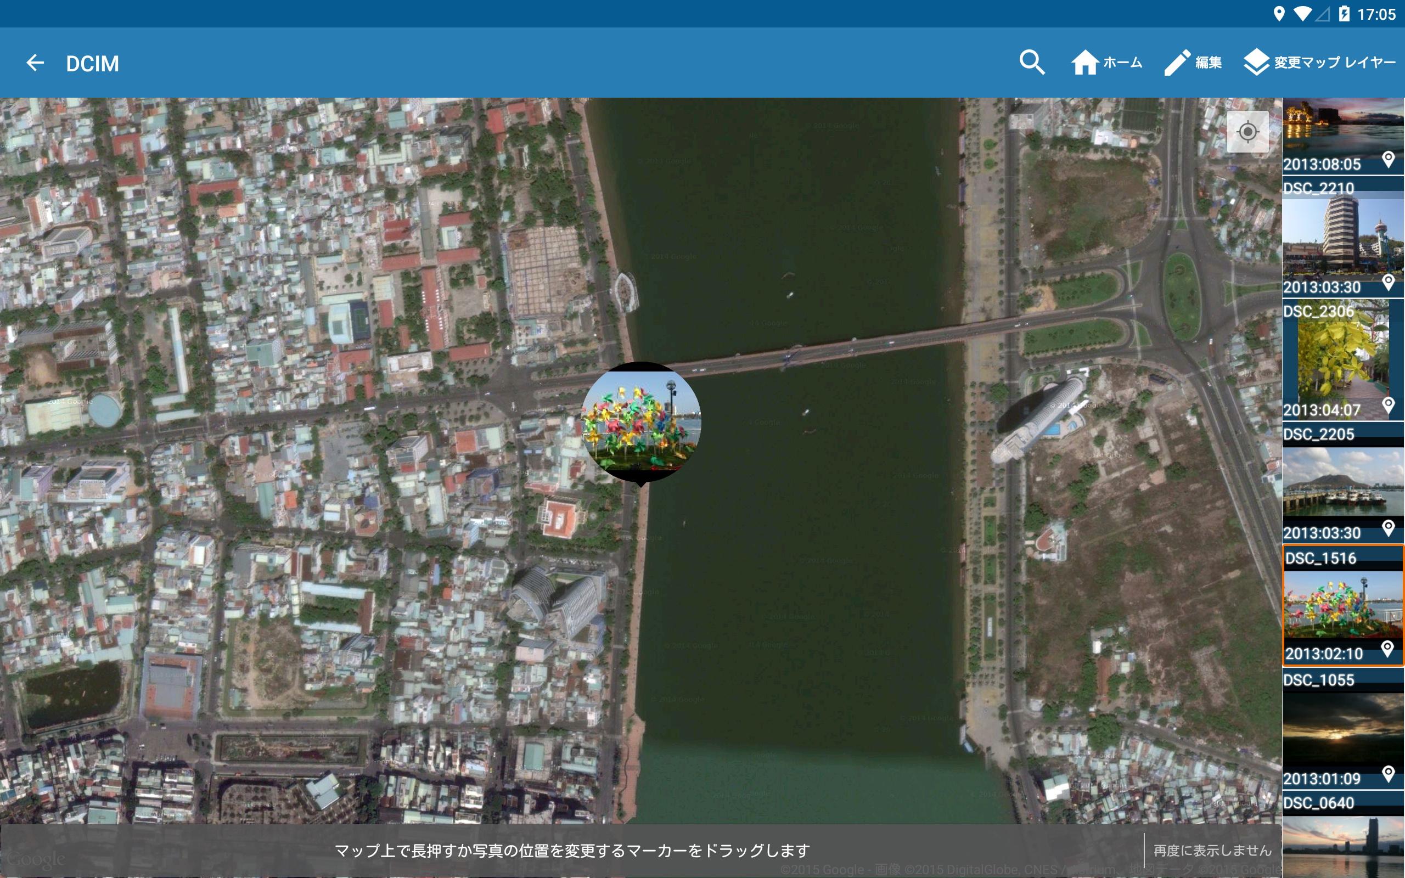Viewport: 1405px width, 878px height.
Task: Select the pinwheel photo marker on map
Action: (641, 423)
